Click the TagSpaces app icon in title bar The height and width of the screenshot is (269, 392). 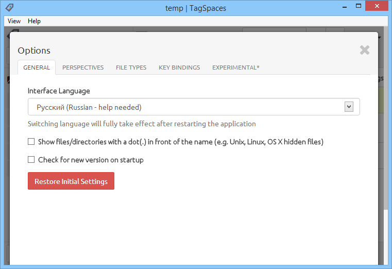[9, 8]
